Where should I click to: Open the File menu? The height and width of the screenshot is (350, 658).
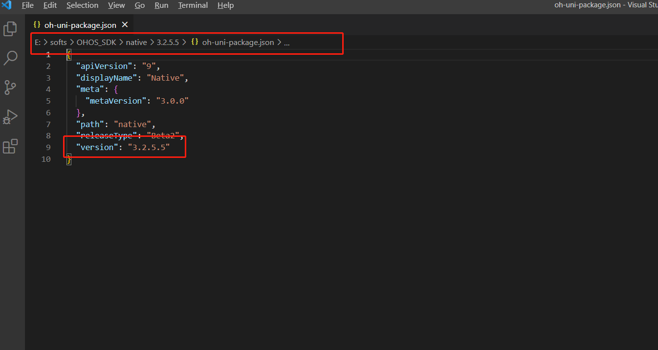coord(28,5)
